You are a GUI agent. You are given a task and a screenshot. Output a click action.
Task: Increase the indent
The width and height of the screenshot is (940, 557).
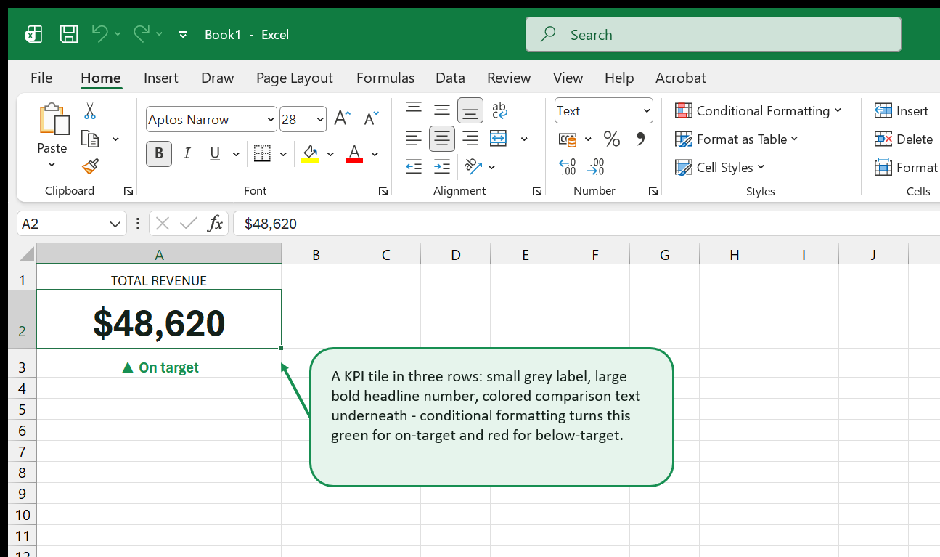tap(442, 166)
